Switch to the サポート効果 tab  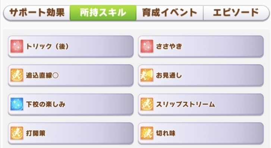pyautogui.click(x=37, y=13)
